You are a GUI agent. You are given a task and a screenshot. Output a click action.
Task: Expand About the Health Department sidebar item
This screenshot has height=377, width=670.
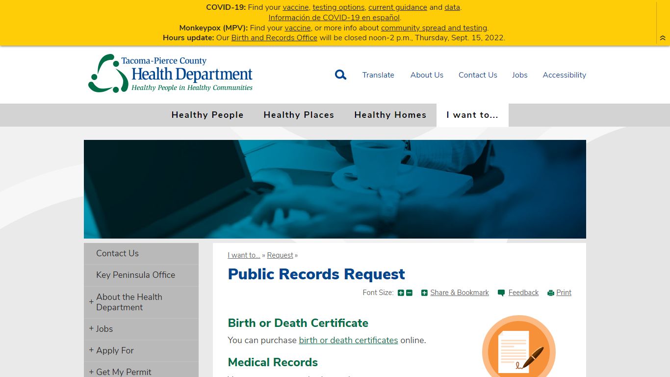(x=91, y=301)
